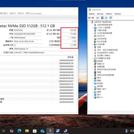Switch to the Device Manager taskbar icon

click(66, 131)
